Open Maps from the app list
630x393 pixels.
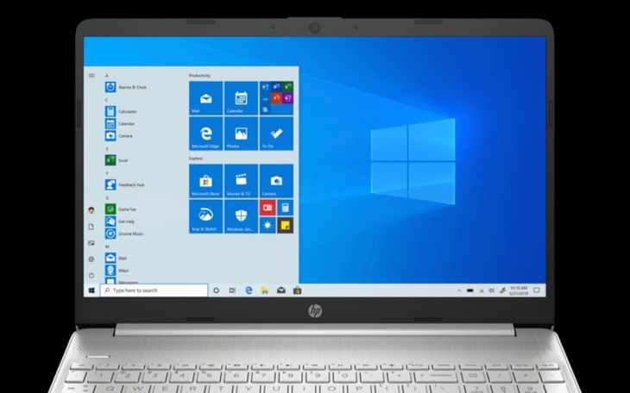[117, 270]
